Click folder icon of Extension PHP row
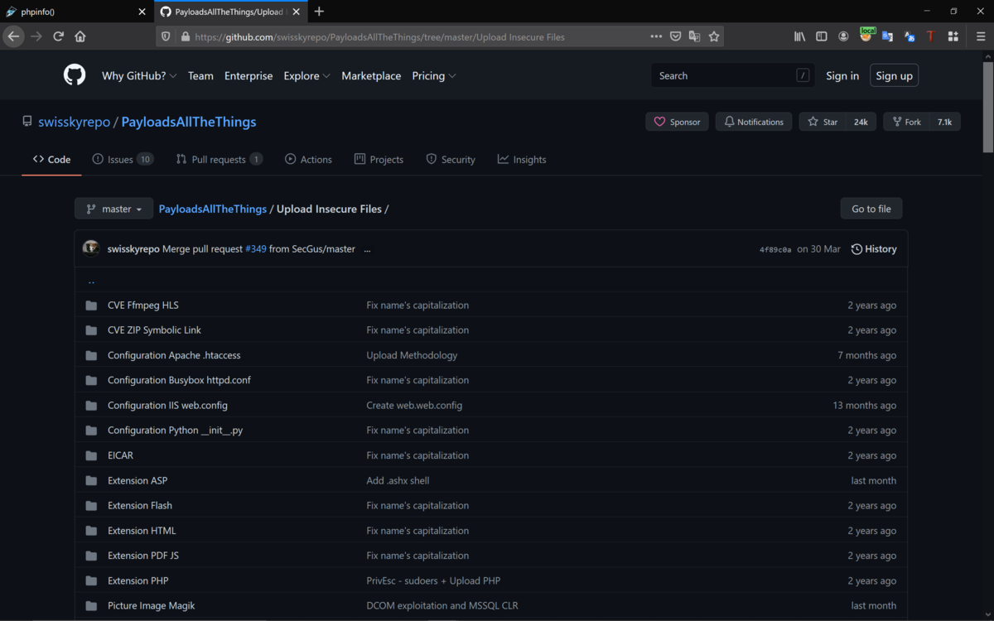This screenshot has height=621, width=994. tap(91, 581)
